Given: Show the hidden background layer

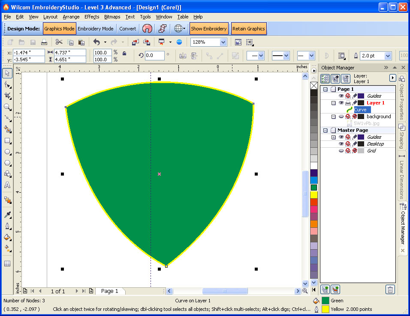Looking at the screenshot, I should tap(341, 116).
